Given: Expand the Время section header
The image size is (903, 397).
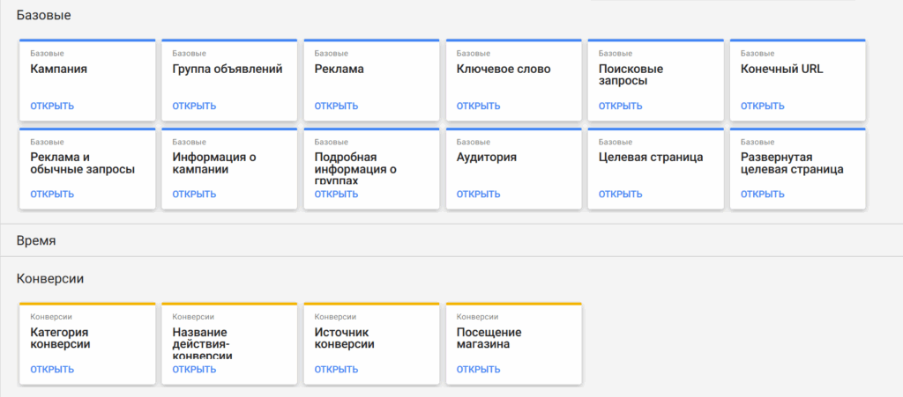Looking at the screenshot, I should pyautogui.click(x=37, y=240).
